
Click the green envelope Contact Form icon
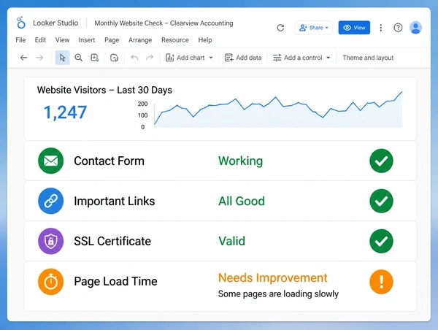[x=51, y=161]
